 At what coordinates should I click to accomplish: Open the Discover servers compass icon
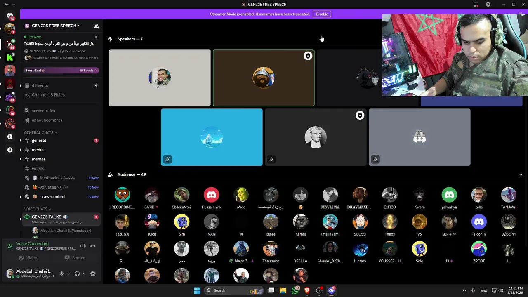pyautogui.click(x=10, y=150)
